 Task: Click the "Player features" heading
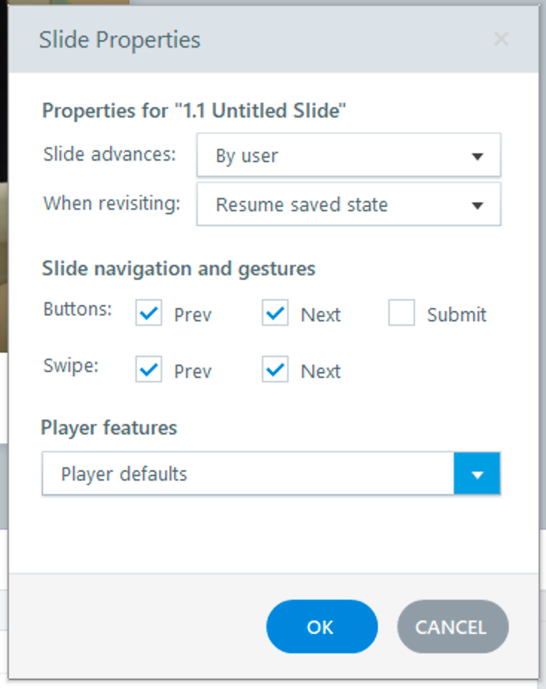click(109, 428)
